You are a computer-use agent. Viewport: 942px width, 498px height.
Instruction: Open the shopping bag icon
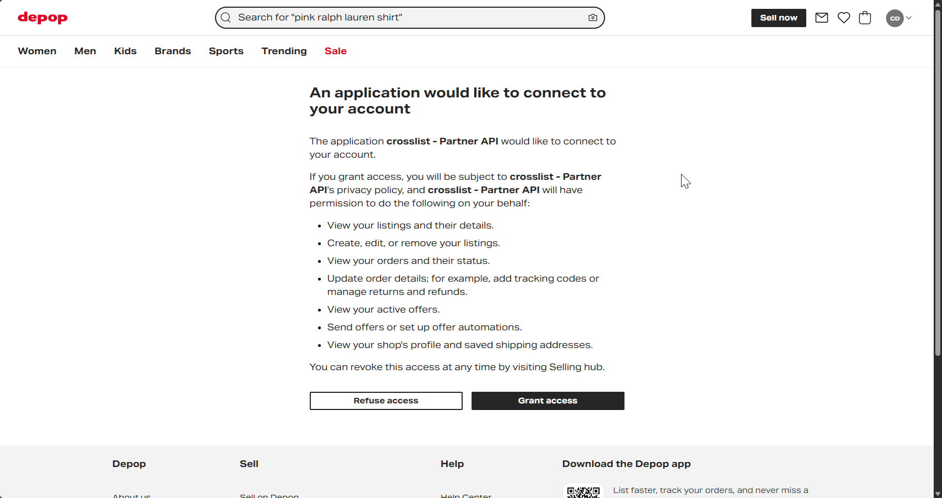(x=865, y=18)
